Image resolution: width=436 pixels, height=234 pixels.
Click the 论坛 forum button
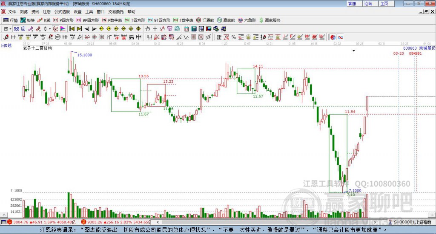tap(370, 3)
